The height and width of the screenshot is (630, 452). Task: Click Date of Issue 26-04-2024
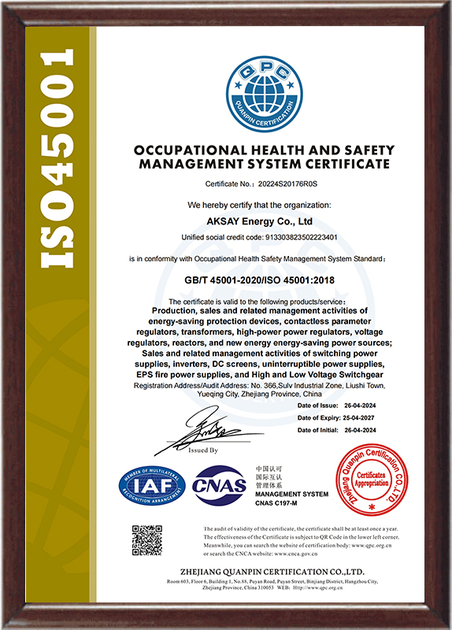(337, 406)
